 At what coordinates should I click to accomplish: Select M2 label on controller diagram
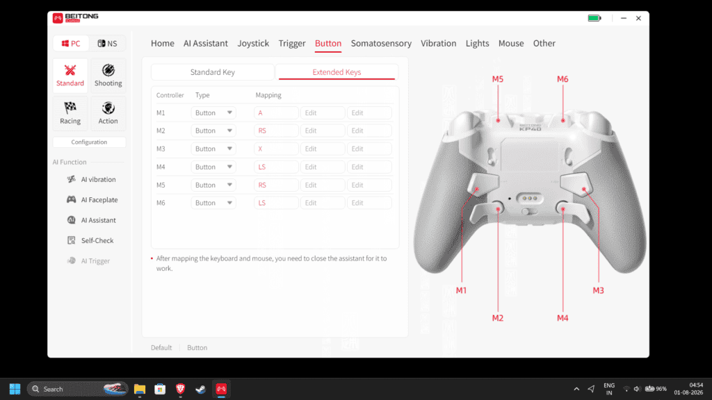pyautogui.click(x=498, y=318)
